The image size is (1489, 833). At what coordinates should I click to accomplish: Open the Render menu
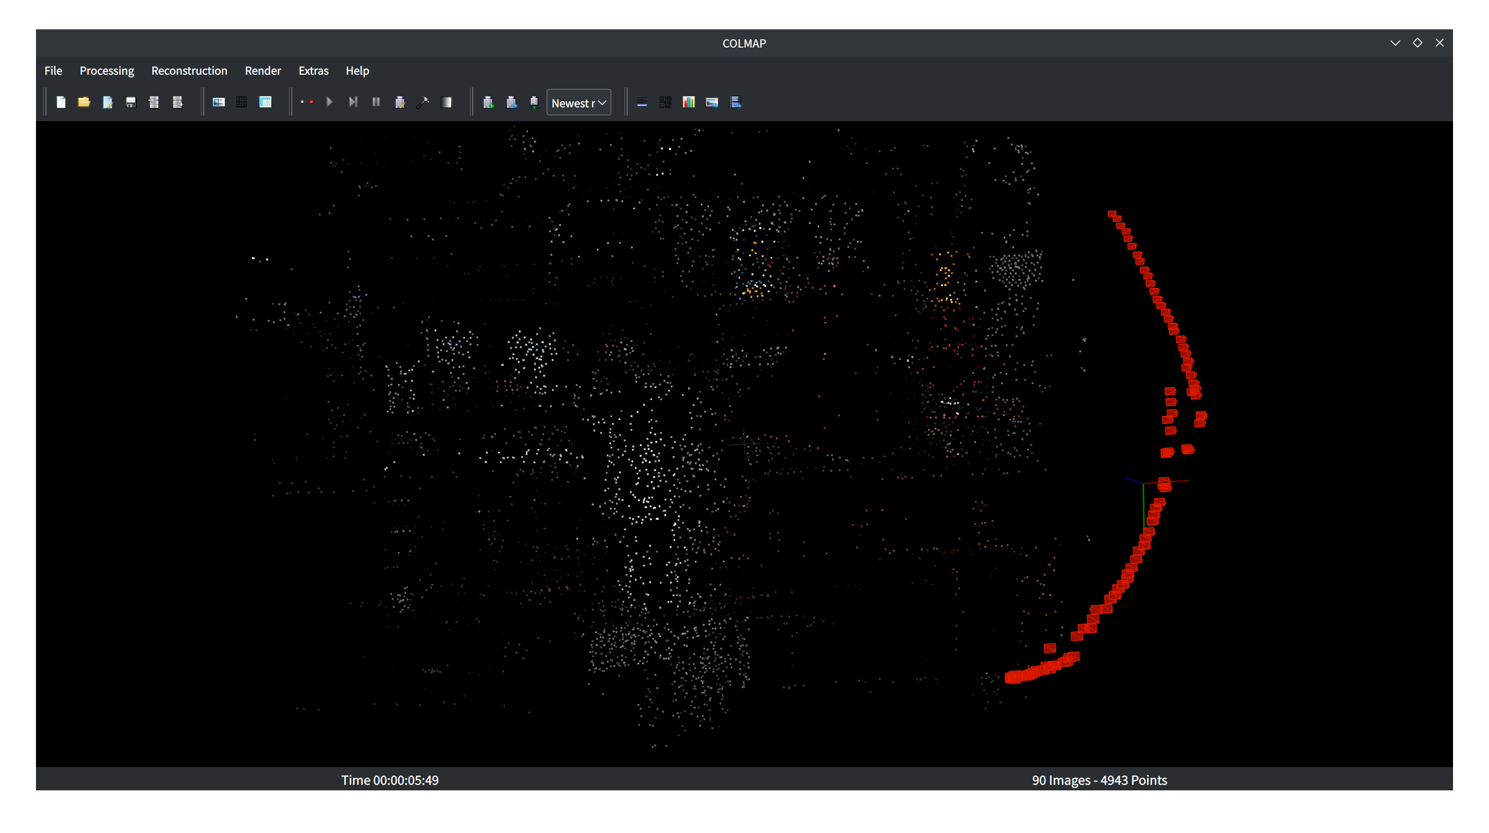pyautogui.click(x=263, y=70)
